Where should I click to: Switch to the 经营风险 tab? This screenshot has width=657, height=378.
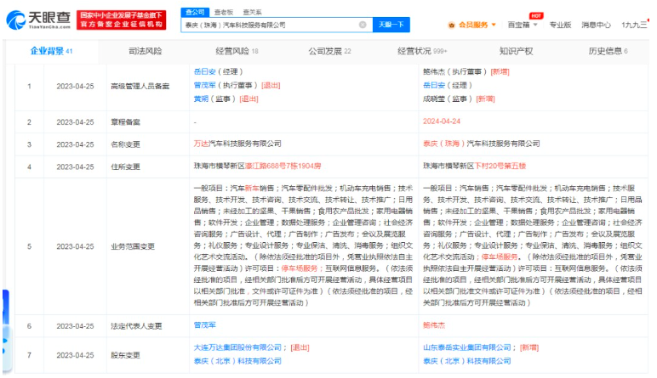tap(237, 51)
